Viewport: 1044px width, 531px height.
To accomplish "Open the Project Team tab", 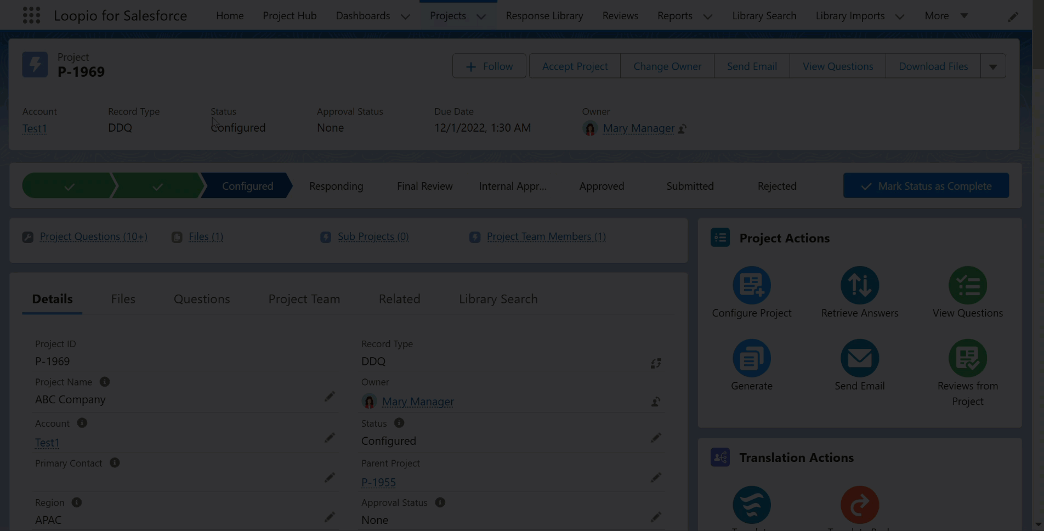I will click(304, 299).
